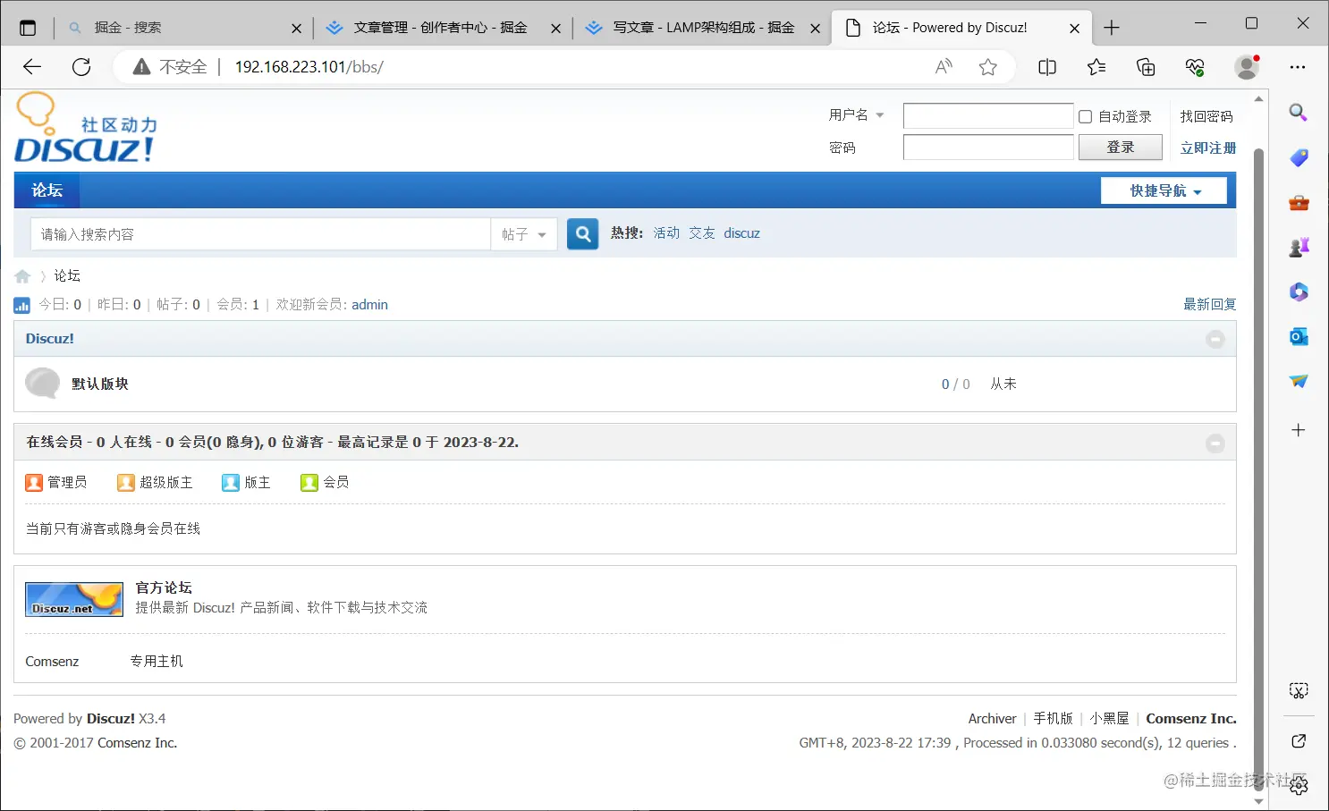Focus the 密码 password input field
The width and height of the screenshot is (1329, 811).
[988, 148]
